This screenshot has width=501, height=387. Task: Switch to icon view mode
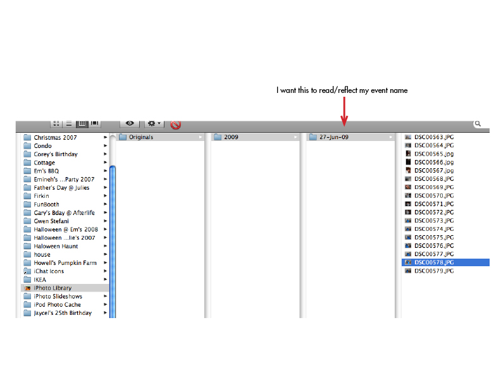click(x=56, y=124)
